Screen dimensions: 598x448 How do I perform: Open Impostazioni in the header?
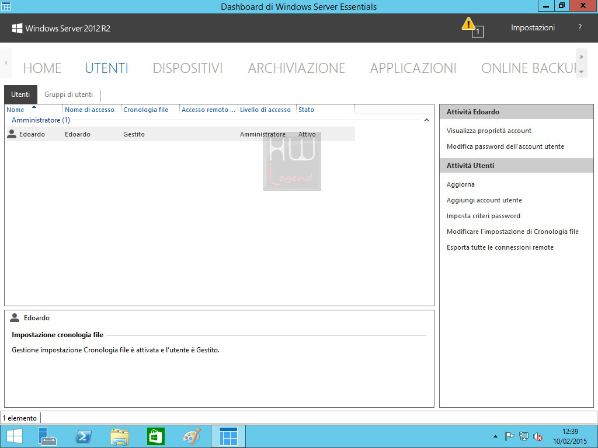533,27
